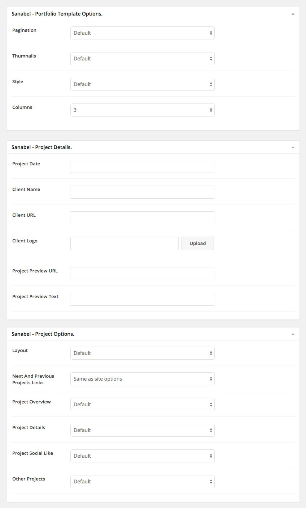Open the Style dropdown
The width and height of the screenshot is (306, 508).
tap(142, 84)
